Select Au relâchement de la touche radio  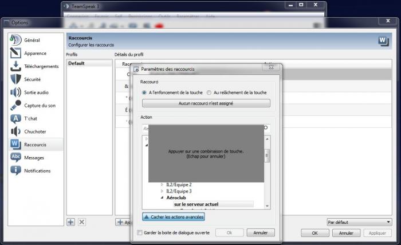pos(209,93)
